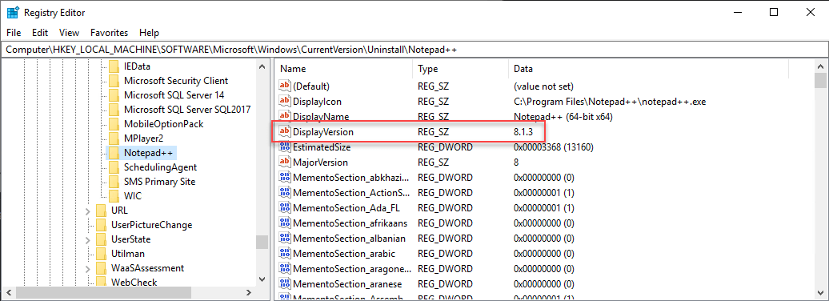
Task: Click REG_DWORD type of EstimatedSize row
Action: tap(445, 147)
